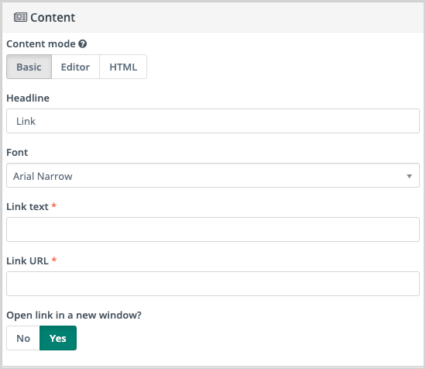Focus the empty Link URL field
The height and width of the screenshot is (369, 426).
[x=213, y=284]
